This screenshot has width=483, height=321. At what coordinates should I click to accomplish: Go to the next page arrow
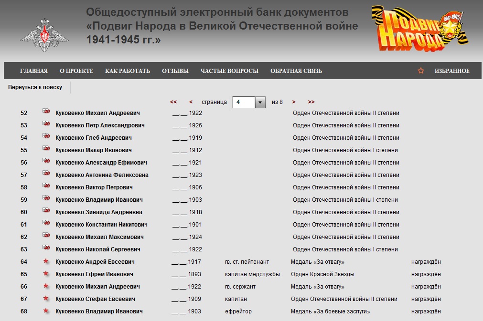click(x=294, y=102)
